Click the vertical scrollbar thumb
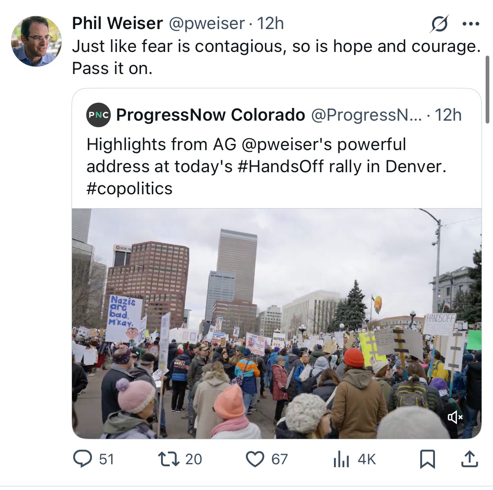Screen dimensions: 493x490 (487, 89)
